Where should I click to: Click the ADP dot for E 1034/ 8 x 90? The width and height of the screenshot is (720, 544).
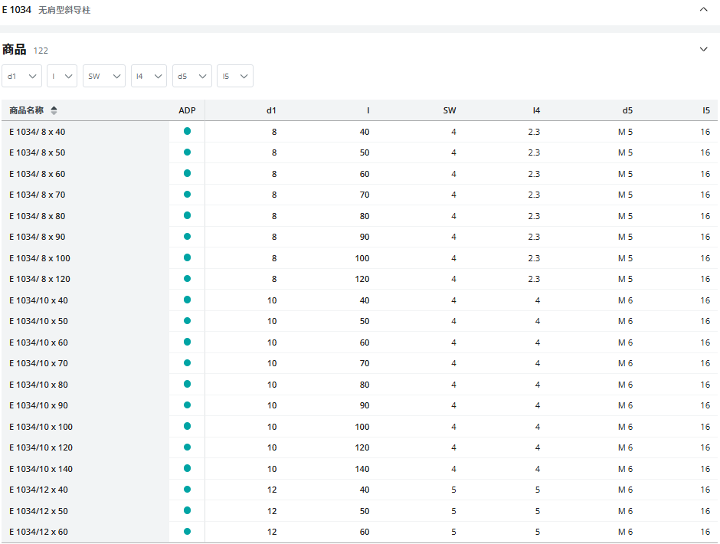tap(187, 237)
